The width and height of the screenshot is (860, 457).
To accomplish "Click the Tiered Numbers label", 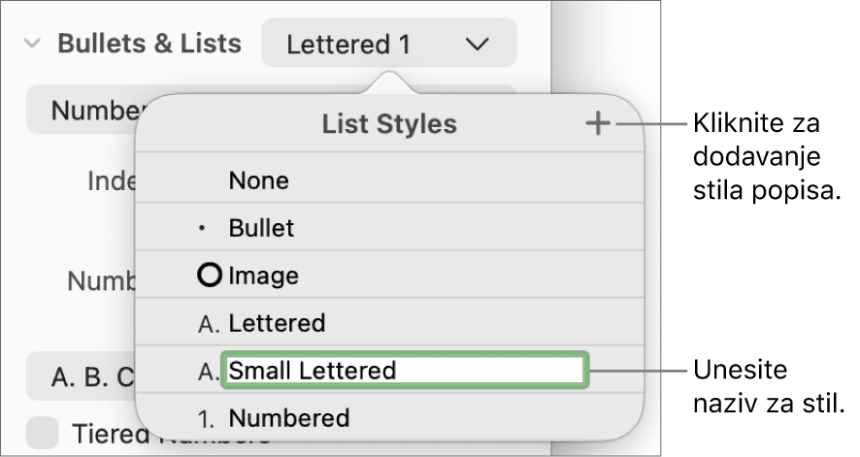I will tap(107, 436).
